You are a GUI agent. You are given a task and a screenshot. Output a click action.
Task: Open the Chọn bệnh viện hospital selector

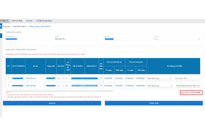[x=187, y=78]
